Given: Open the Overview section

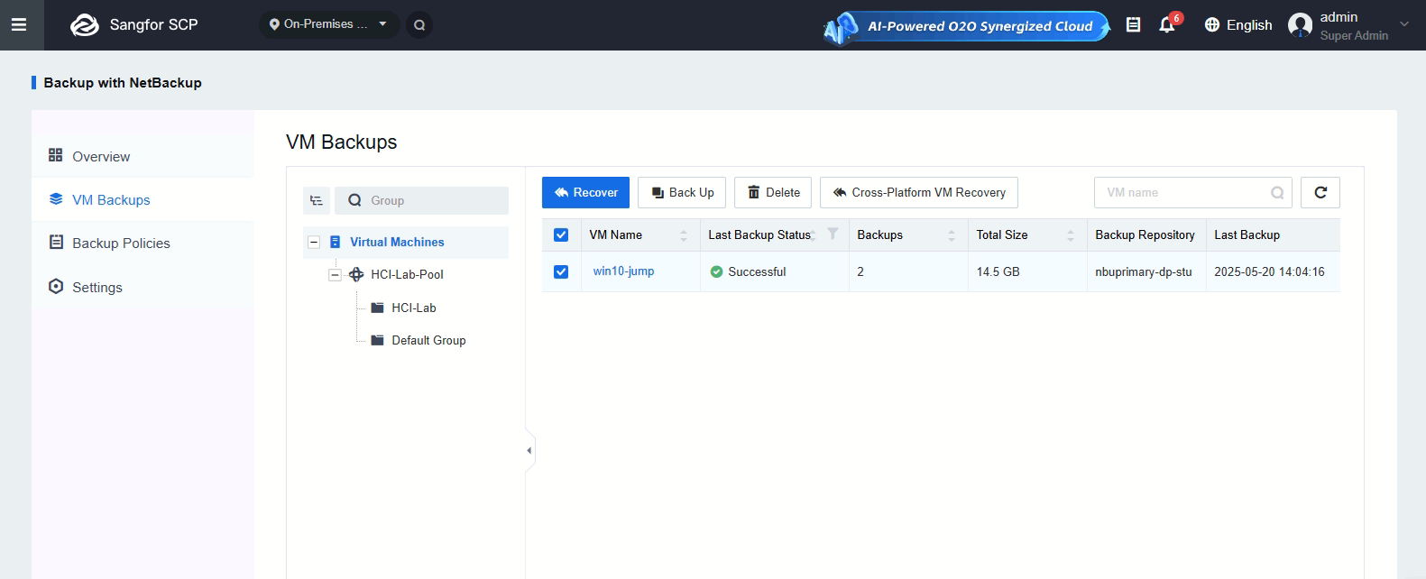Looking at the screenshot, I should click(143, 156).
